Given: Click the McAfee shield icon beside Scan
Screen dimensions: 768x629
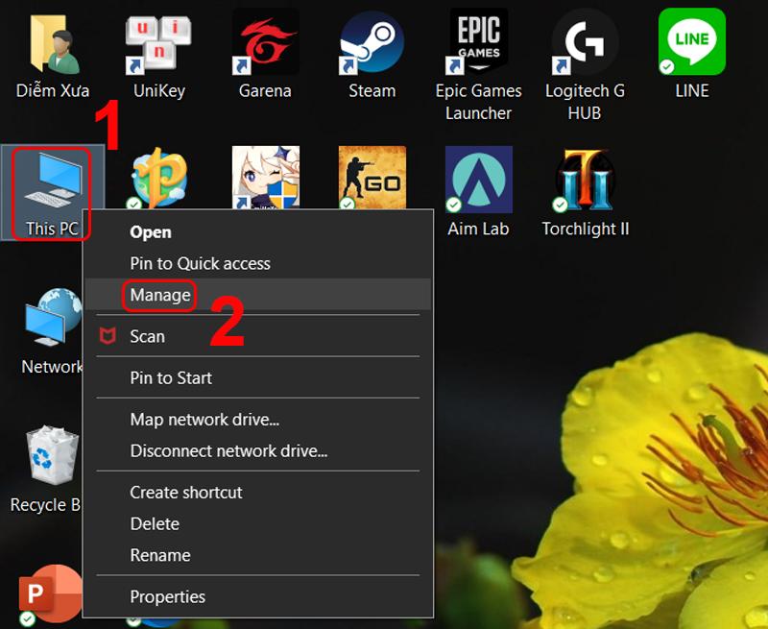Looking at the screenshot, I should click(108, 336).
